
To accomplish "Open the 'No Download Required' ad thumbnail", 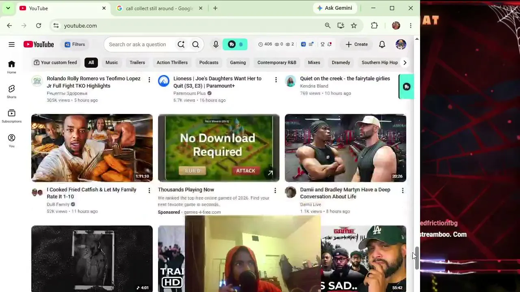I will pyautogui.click(x=219, y=148).
